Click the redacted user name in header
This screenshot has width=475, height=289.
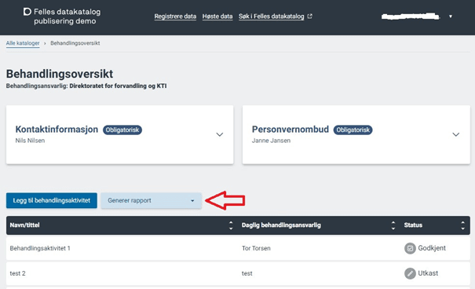411,16
